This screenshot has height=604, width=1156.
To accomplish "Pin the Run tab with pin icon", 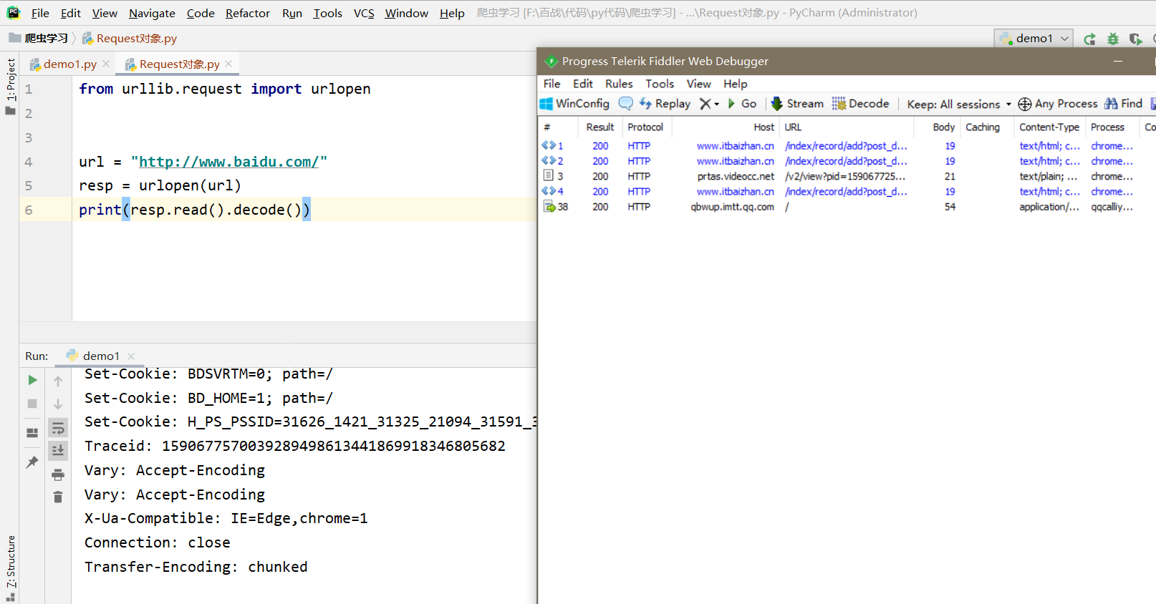I will (x=32, y=462).
